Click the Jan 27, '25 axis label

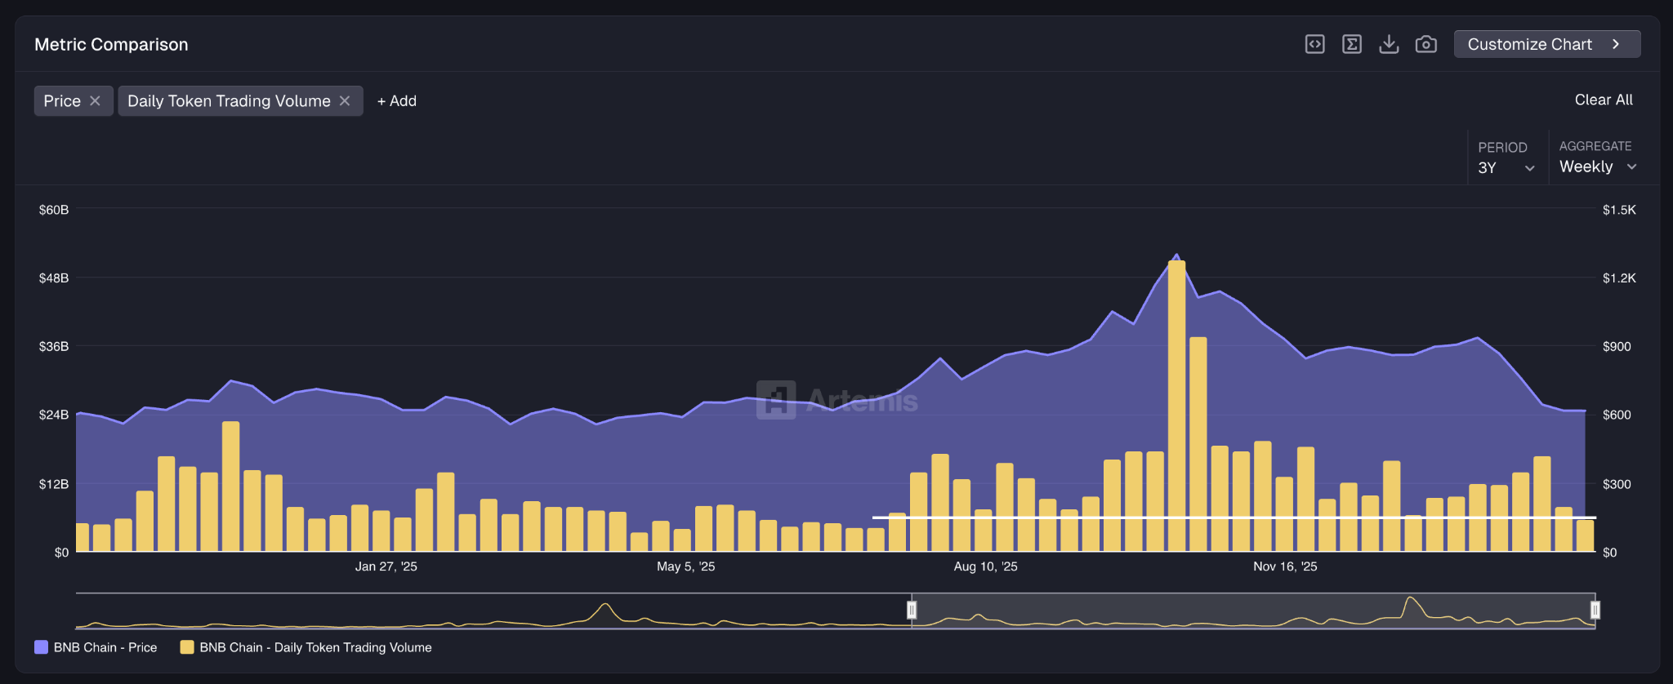point(386,566)
